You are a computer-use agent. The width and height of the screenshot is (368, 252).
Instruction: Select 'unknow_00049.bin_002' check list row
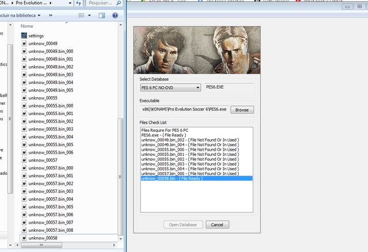(197, 140)
